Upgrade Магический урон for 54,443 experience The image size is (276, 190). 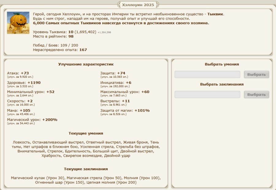[x=21, y=123]
